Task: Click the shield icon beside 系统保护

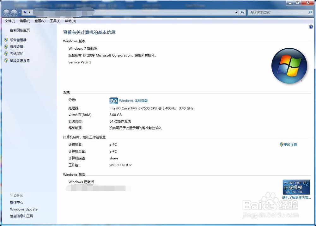Action: [x=6, y=54]
